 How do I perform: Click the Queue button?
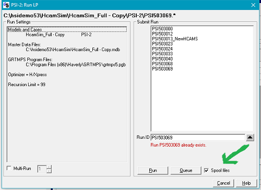pyautogui.click(x=186, y=170)
